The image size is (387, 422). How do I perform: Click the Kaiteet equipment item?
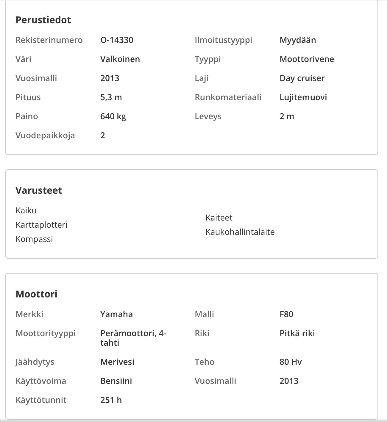click(219, 218)
